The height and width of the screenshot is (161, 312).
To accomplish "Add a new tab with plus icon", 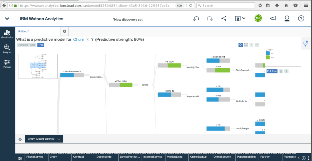I will 65,31.
